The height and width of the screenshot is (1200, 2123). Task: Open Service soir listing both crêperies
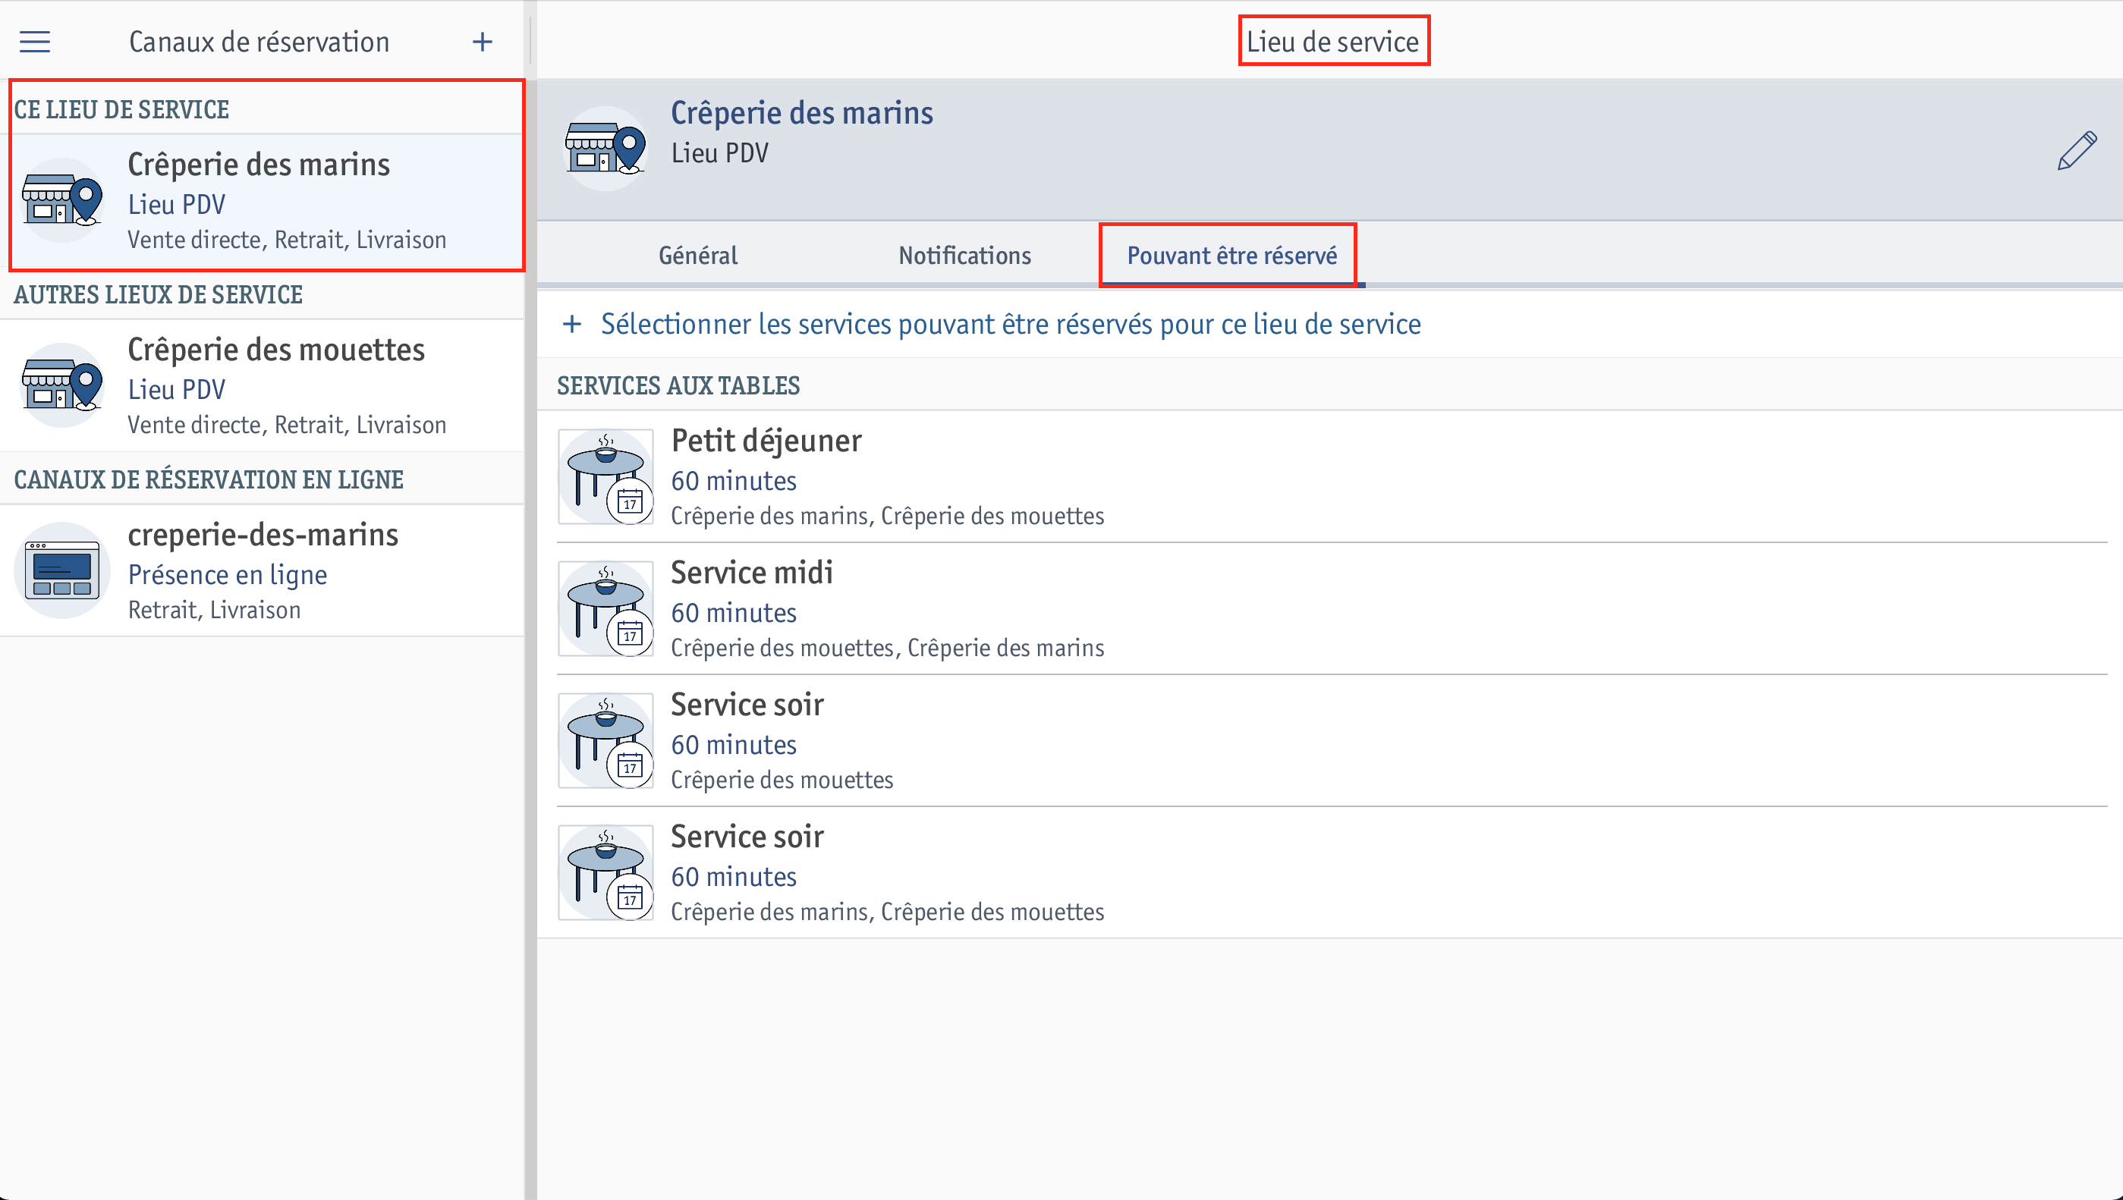tap(1330, 872)
